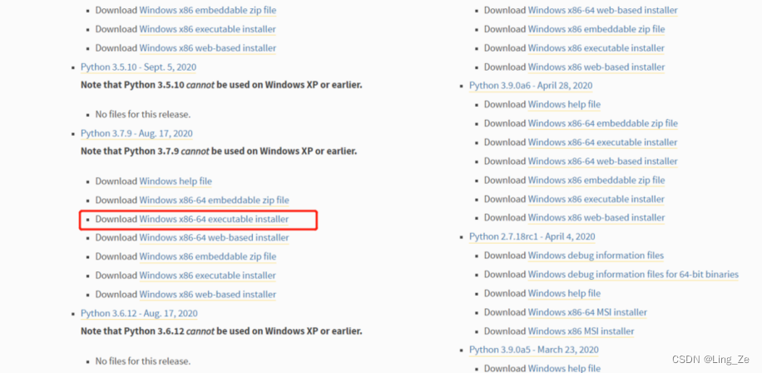Screen dimensions: 762x373
Task: Download Windows help file under Python 3.9.0a6
Action: pyautogui.click(x=564, y=105)
